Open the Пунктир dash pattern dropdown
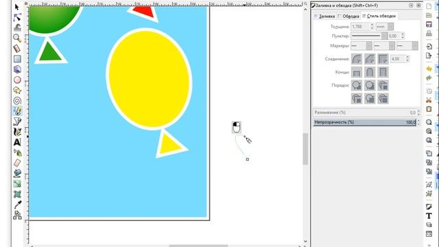This screenshot has height=247, width=439. (x=369, y=36)
